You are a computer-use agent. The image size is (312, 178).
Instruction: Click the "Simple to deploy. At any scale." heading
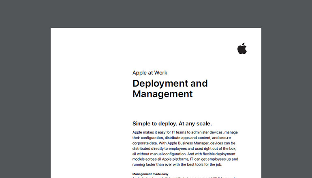[x=172, y=123]
